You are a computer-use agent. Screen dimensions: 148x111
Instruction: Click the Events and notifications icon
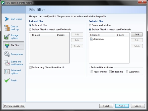pyautogui.click(x=7, y=63)
